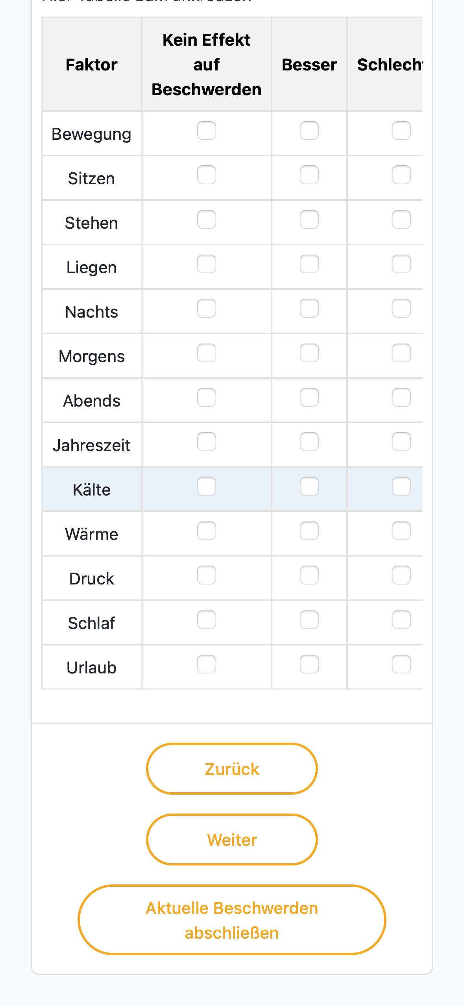Select 'Besser' checkbox for Wärme
This screenshot has width=464, height=1006.
pyautogui.click(x=309, y=531)
